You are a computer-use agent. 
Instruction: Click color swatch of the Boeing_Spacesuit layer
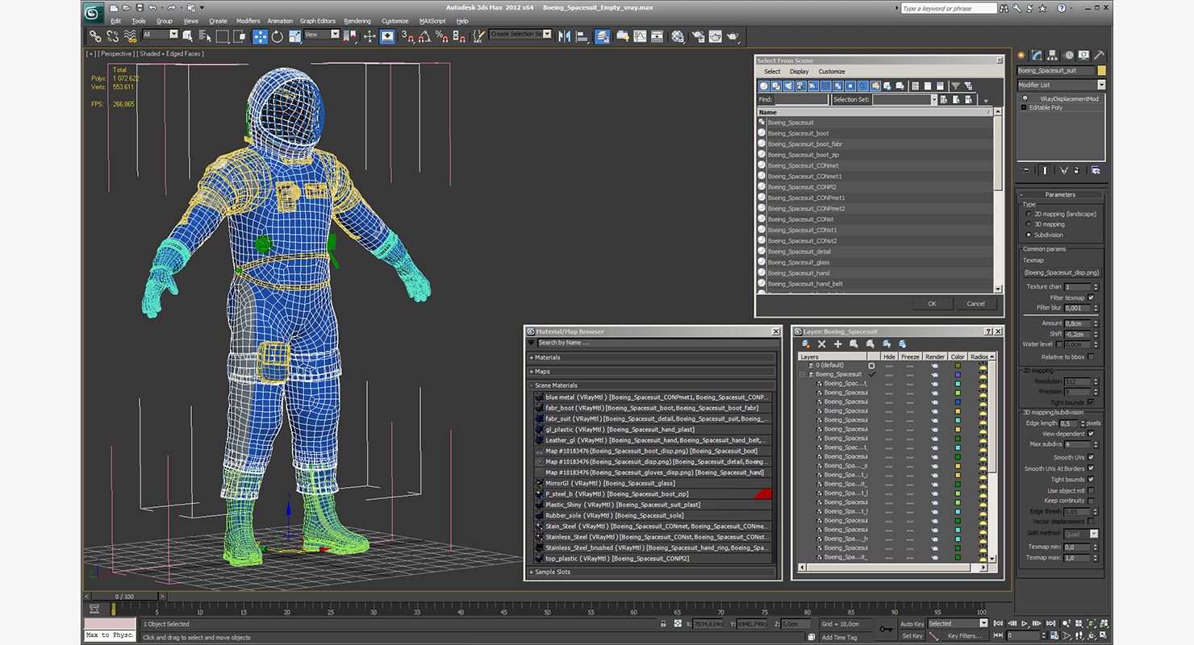(x=958, y=374)
